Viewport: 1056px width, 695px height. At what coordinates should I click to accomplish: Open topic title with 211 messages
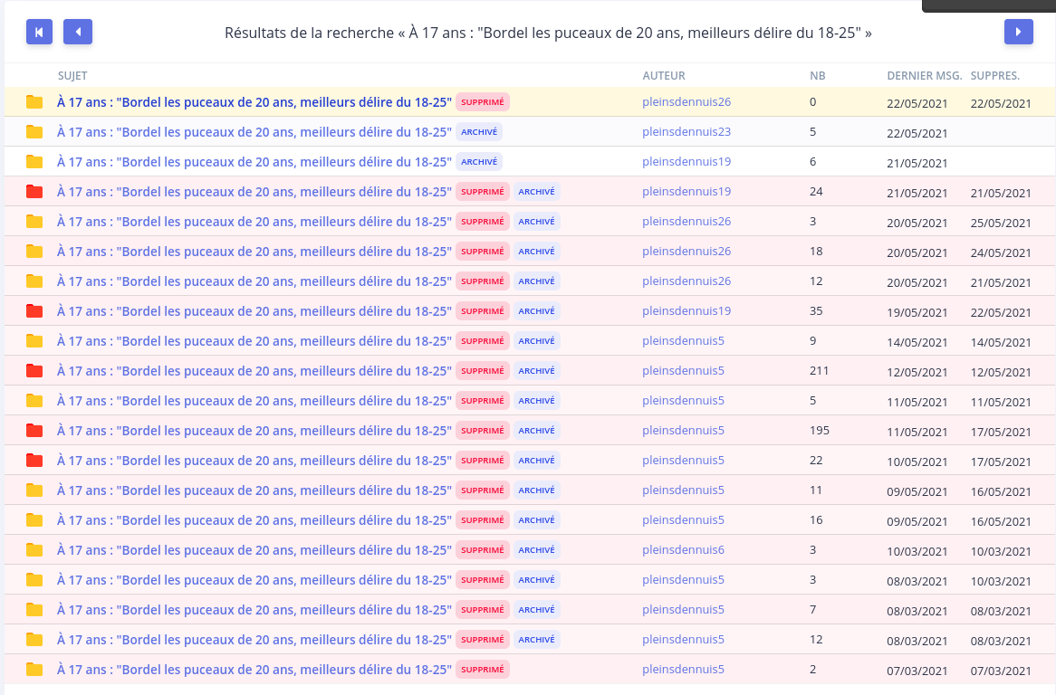pos(254,371)
